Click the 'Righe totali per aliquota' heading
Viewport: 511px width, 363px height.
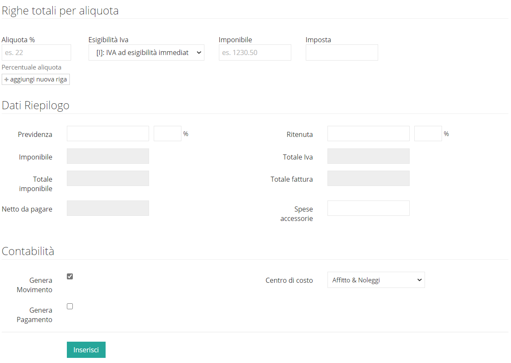click(60, 11)
